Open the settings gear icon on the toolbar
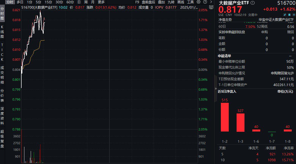Image resolution: width=296 pixels, height=164 pixels. click(198, 2)
